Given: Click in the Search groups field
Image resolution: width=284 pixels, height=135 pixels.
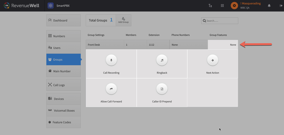Looking at the screenshot, I should 222,21.
